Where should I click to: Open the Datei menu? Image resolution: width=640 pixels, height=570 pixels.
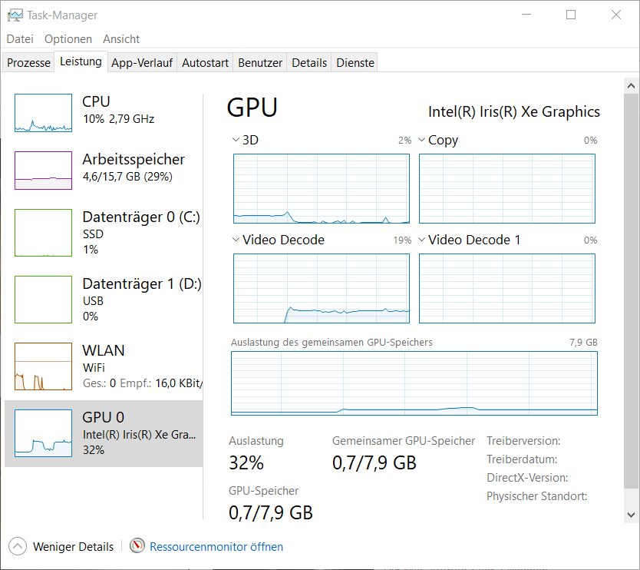tap(20, 38)
